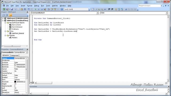Collapse the Forms folder
Screen dimensions: 171x96
[5, 31]
